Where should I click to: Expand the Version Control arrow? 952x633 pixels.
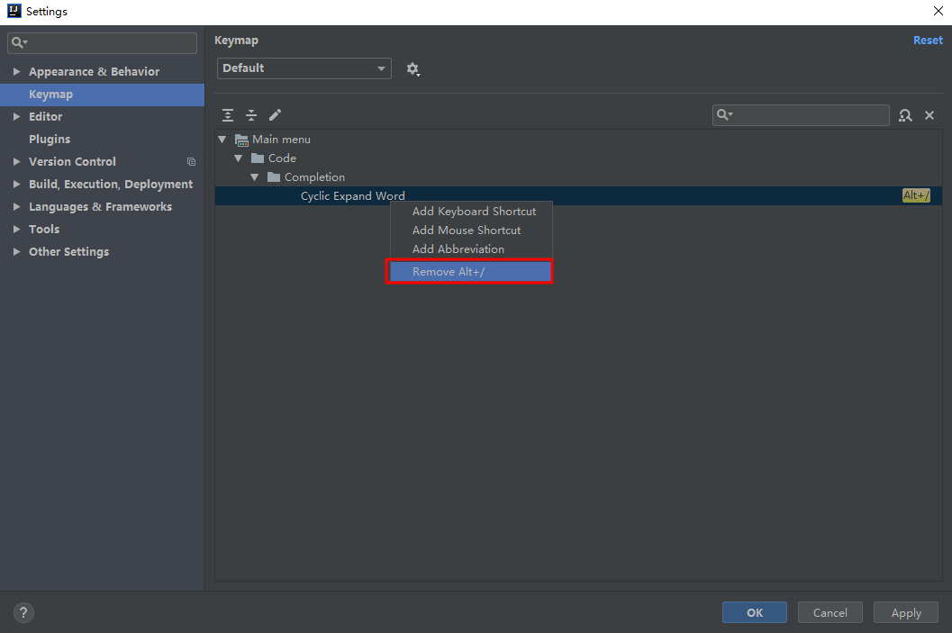(x=16, y=161)
